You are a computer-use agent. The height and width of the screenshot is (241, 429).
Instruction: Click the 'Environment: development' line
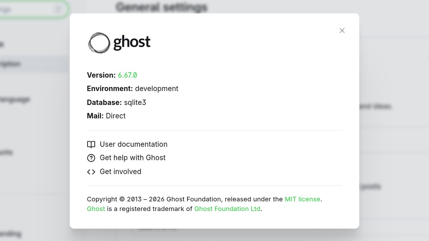(133, 89)
